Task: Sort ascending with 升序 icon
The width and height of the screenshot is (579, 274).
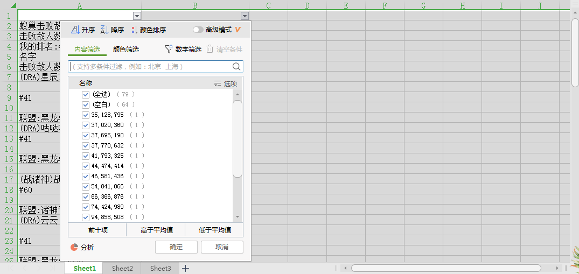Action: click(76, 30)
